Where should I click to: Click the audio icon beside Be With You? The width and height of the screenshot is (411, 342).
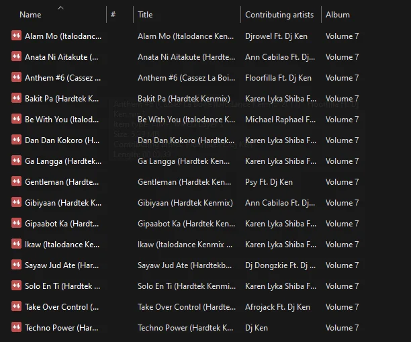coord(16,119)
